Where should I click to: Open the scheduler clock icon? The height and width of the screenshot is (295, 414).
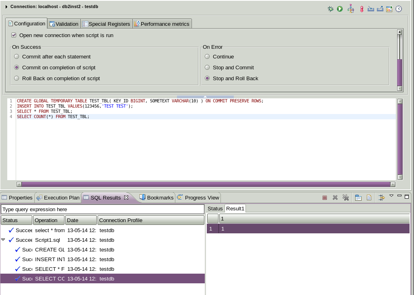coord(399,8)
